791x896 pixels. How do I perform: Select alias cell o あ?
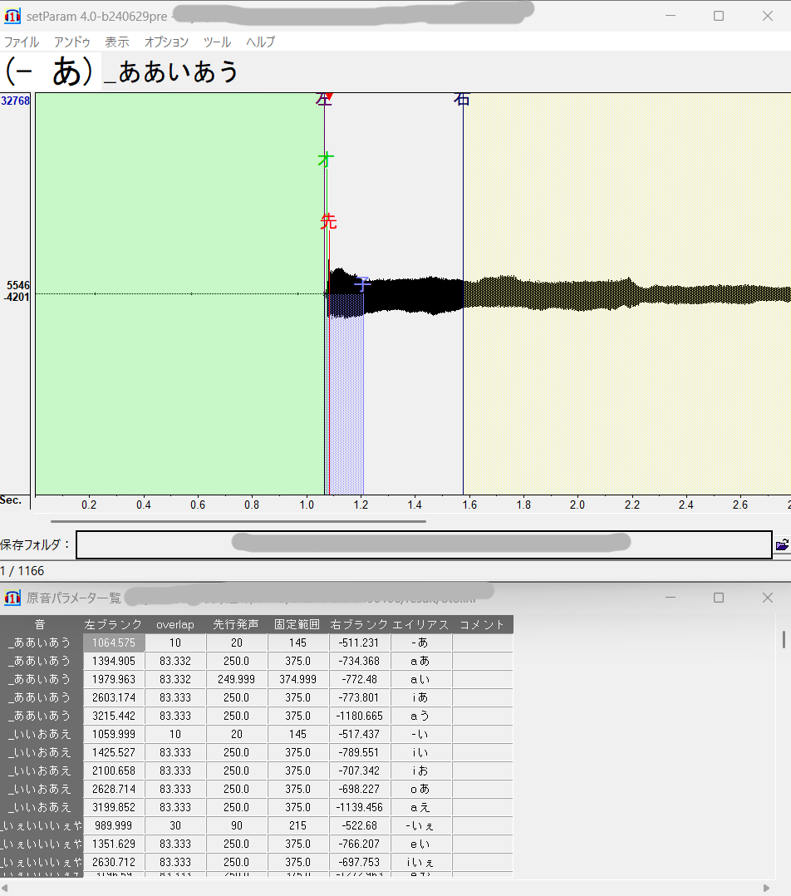421,789
